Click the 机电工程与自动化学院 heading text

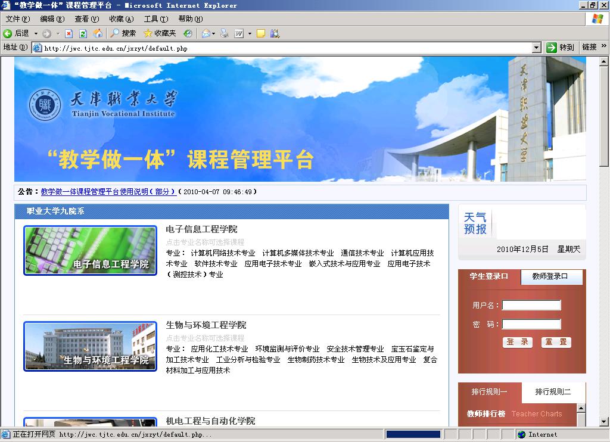pos(210,421)
